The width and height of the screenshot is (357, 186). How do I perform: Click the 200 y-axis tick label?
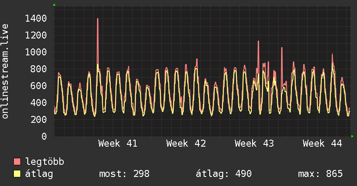coord(39,119)
